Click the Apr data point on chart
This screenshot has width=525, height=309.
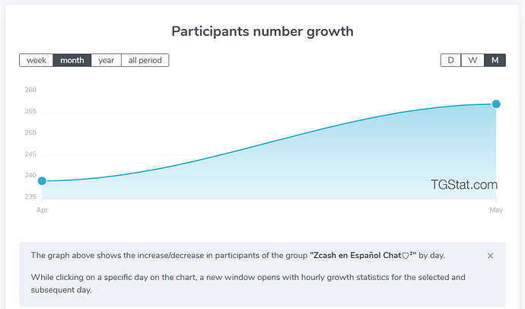coord(42,181)
